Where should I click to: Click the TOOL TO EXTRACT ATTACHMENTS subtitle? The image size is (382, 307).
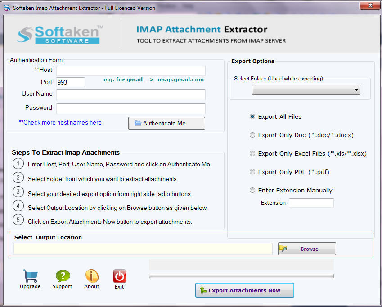click(x=211, y=40)
